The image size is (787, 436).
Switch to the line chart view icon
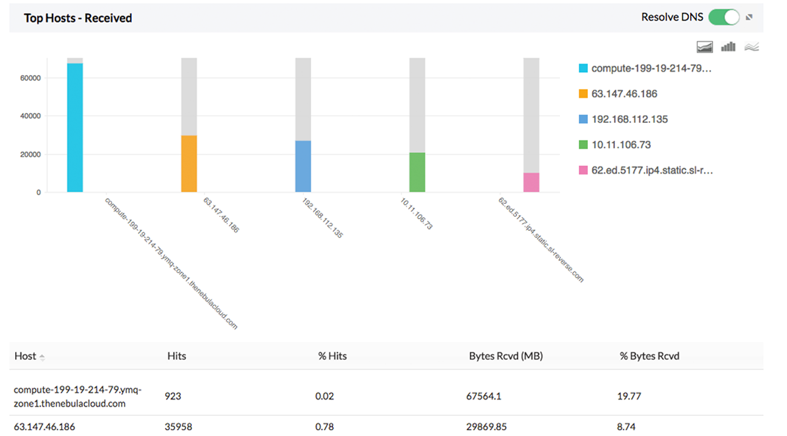pos(752,46)
